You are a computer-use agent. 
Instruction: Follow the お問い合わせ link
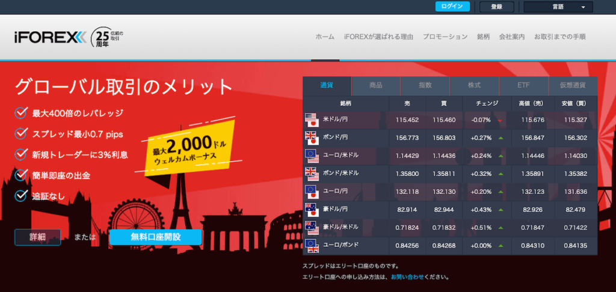407,277
